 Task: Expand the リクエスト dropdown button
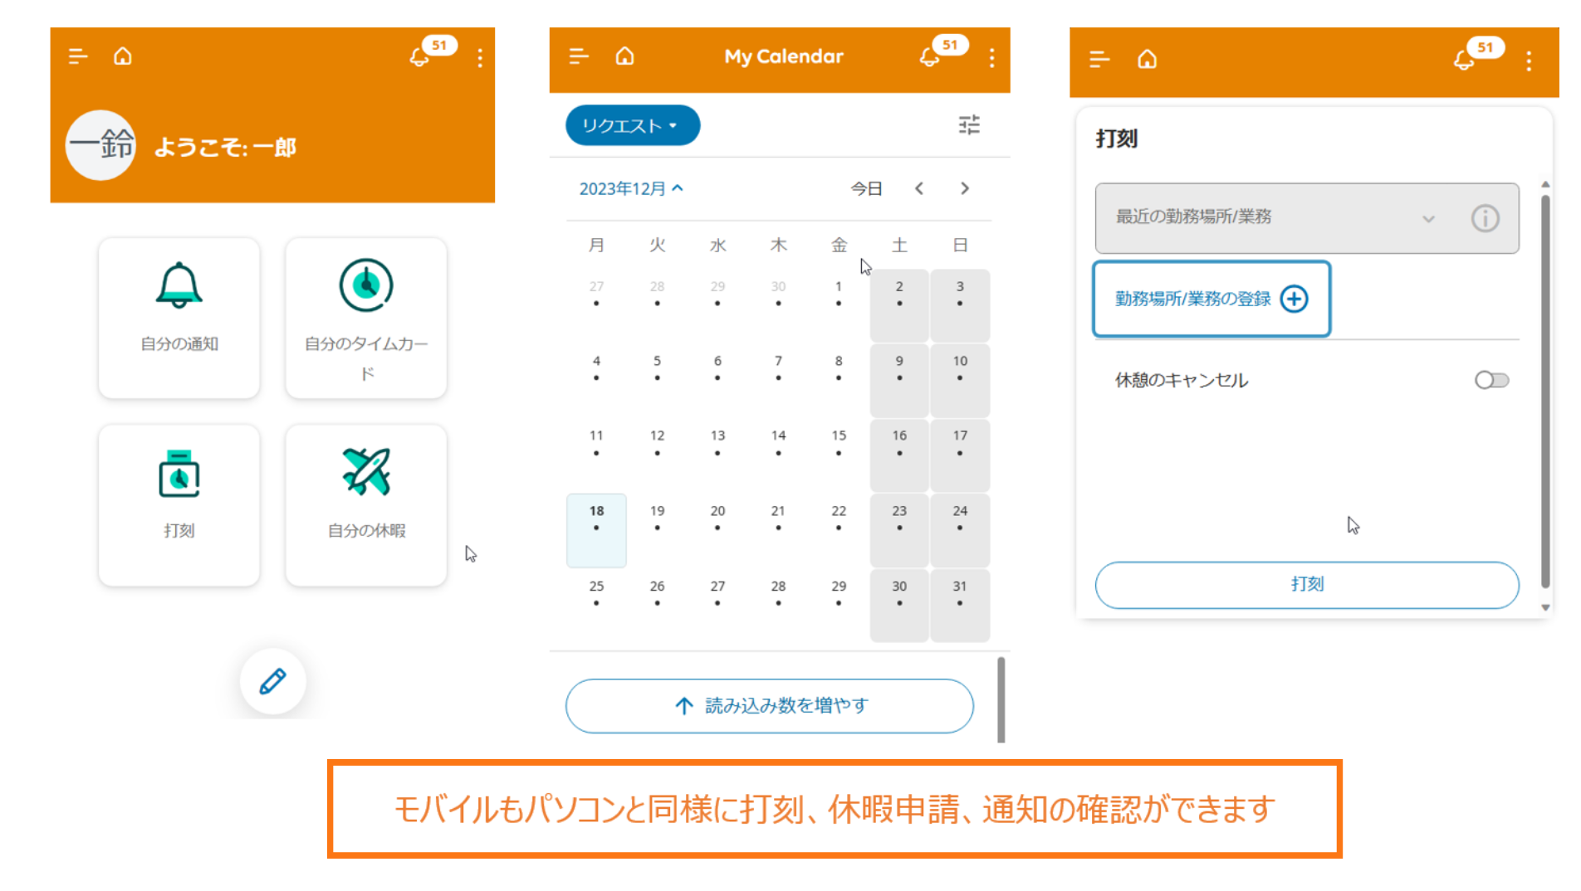632,125
